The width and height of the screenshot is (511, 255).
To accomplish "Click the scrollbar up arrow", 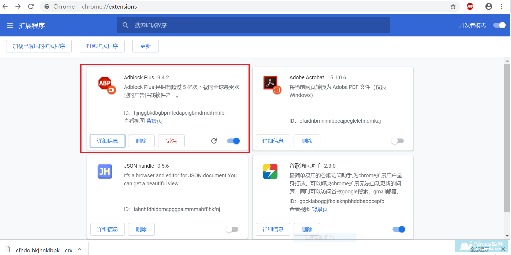I will point(507,61).
